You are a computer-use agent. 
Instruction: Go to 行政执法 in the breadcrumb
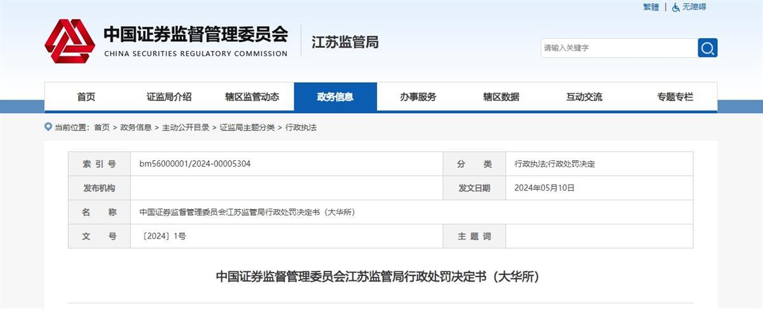[301, 127]
